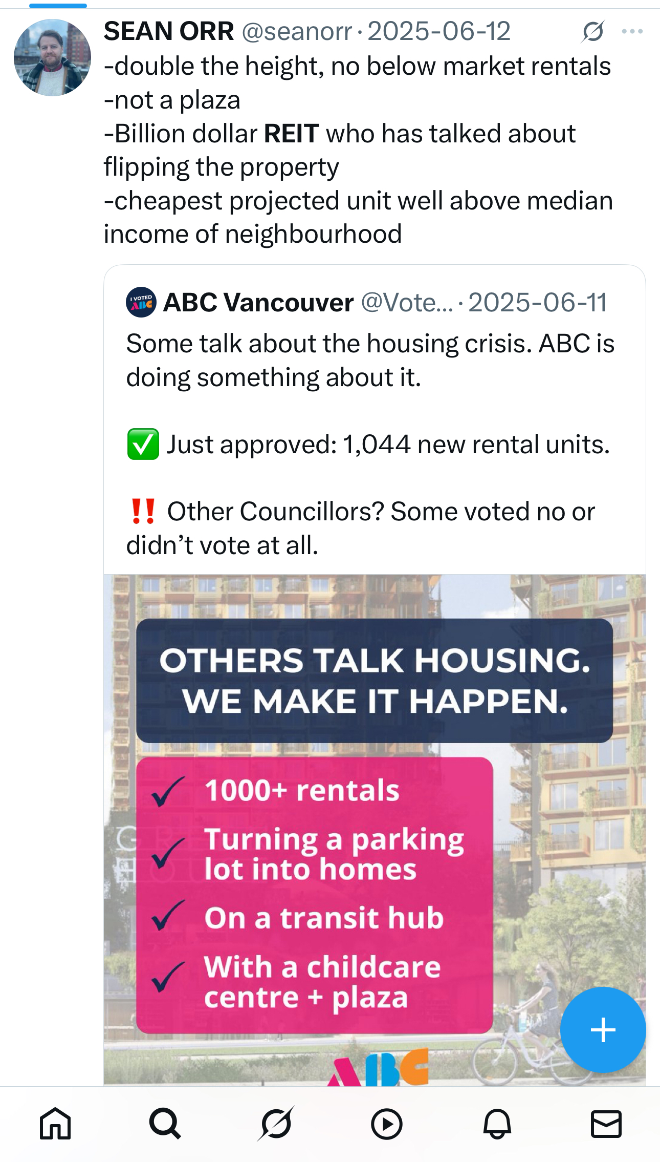Open Sean Orr's profile picture

click(x=52, y=57)
